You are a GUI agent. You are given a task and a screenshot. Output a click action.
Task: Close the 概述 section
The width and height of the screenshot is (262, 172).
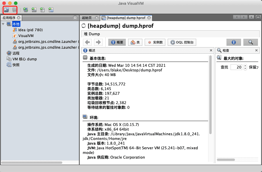(x=211, y=50)
